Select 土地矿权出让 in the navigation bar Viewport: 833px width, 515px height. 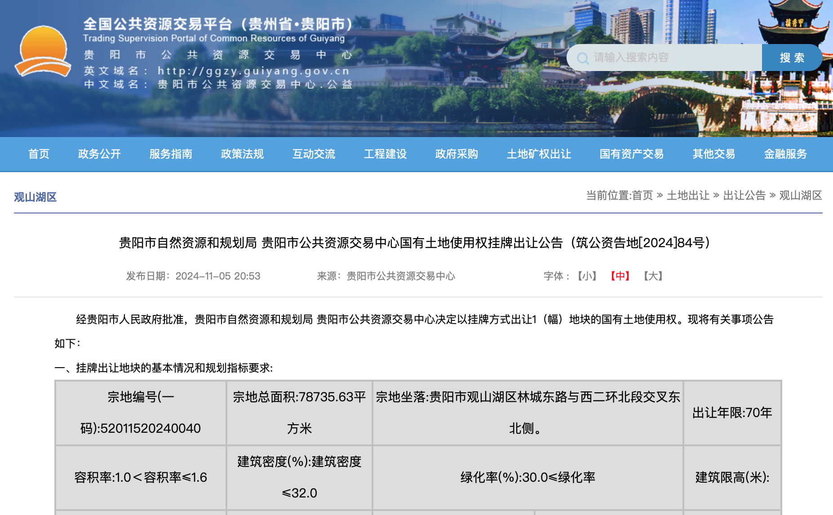539,154
